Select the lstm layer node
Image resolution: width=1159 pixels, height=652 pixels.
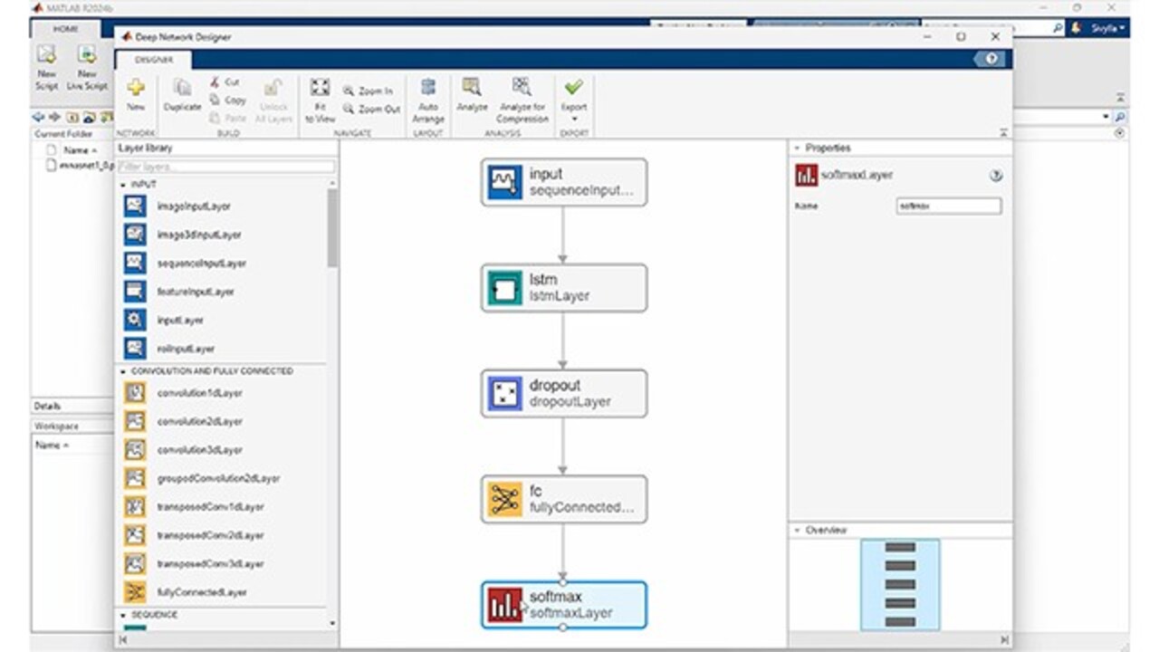(563, 288)
